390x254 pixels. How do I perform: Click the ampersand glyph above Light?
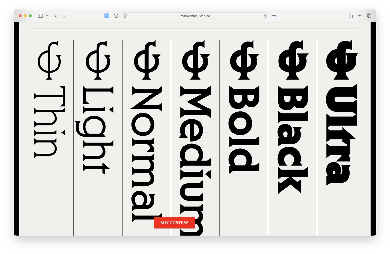[x=98, y=60]
